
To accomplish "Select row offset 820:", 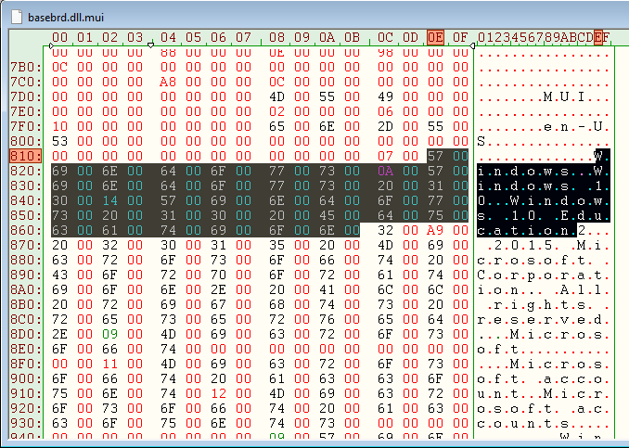I will pyautogui.click(x=26, y=171).
